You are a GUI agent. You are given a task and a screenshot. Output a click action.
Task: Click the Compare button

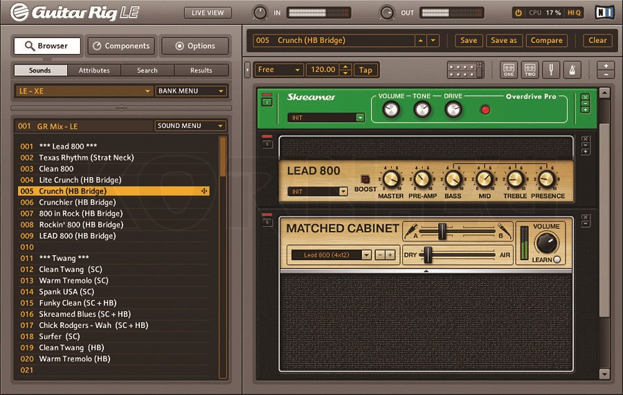tap(547, 40)
